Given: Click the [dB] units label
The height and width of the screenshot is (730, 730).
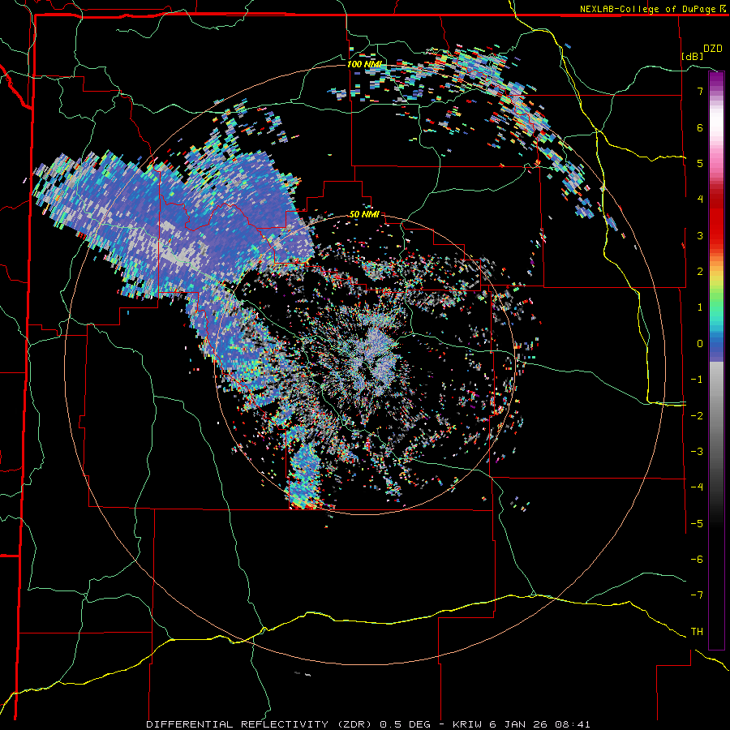Looking at the screenshot, I should (x=692, y=56).
